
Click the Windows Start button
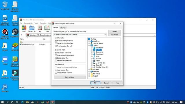tap(2, 102)
